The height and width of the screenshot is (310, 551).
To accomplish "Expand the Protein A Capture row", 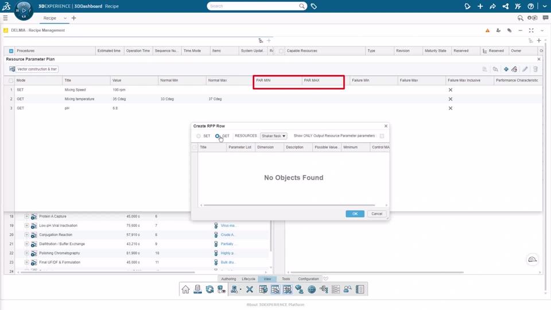I will 27,216.
